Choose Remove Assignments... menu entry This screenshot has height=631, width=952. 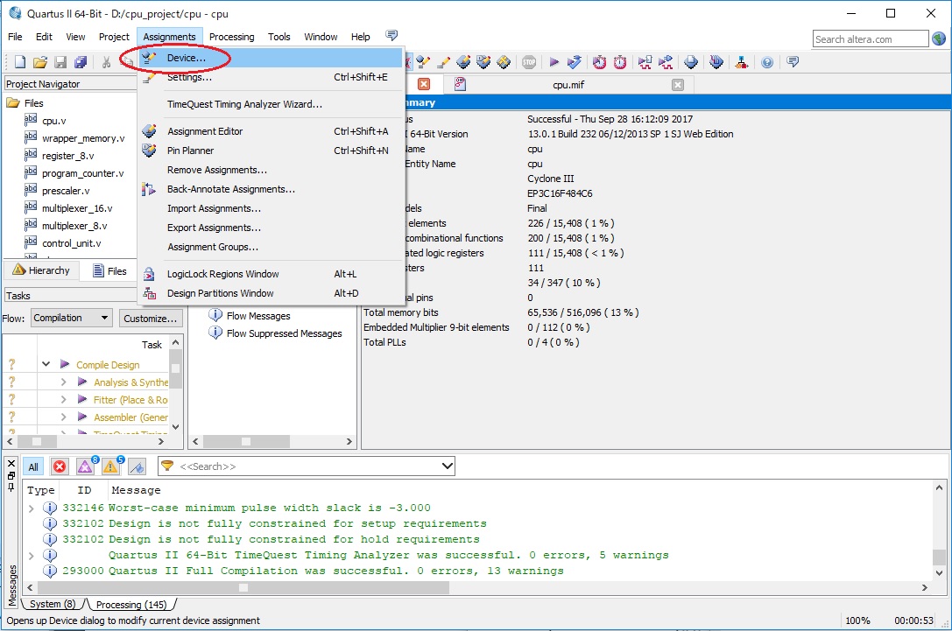coord(271,170)
